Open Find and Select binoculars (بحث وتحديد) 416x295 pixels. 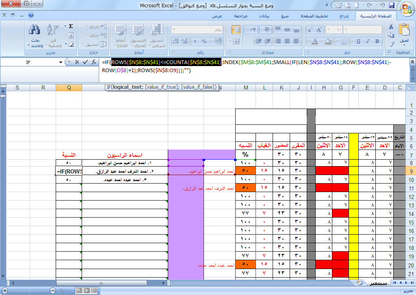pos(35,36)
